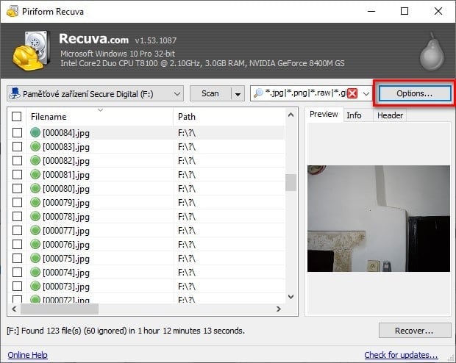
Task: Check the box for [000074].jpg
Action: [x=17, y=272]
